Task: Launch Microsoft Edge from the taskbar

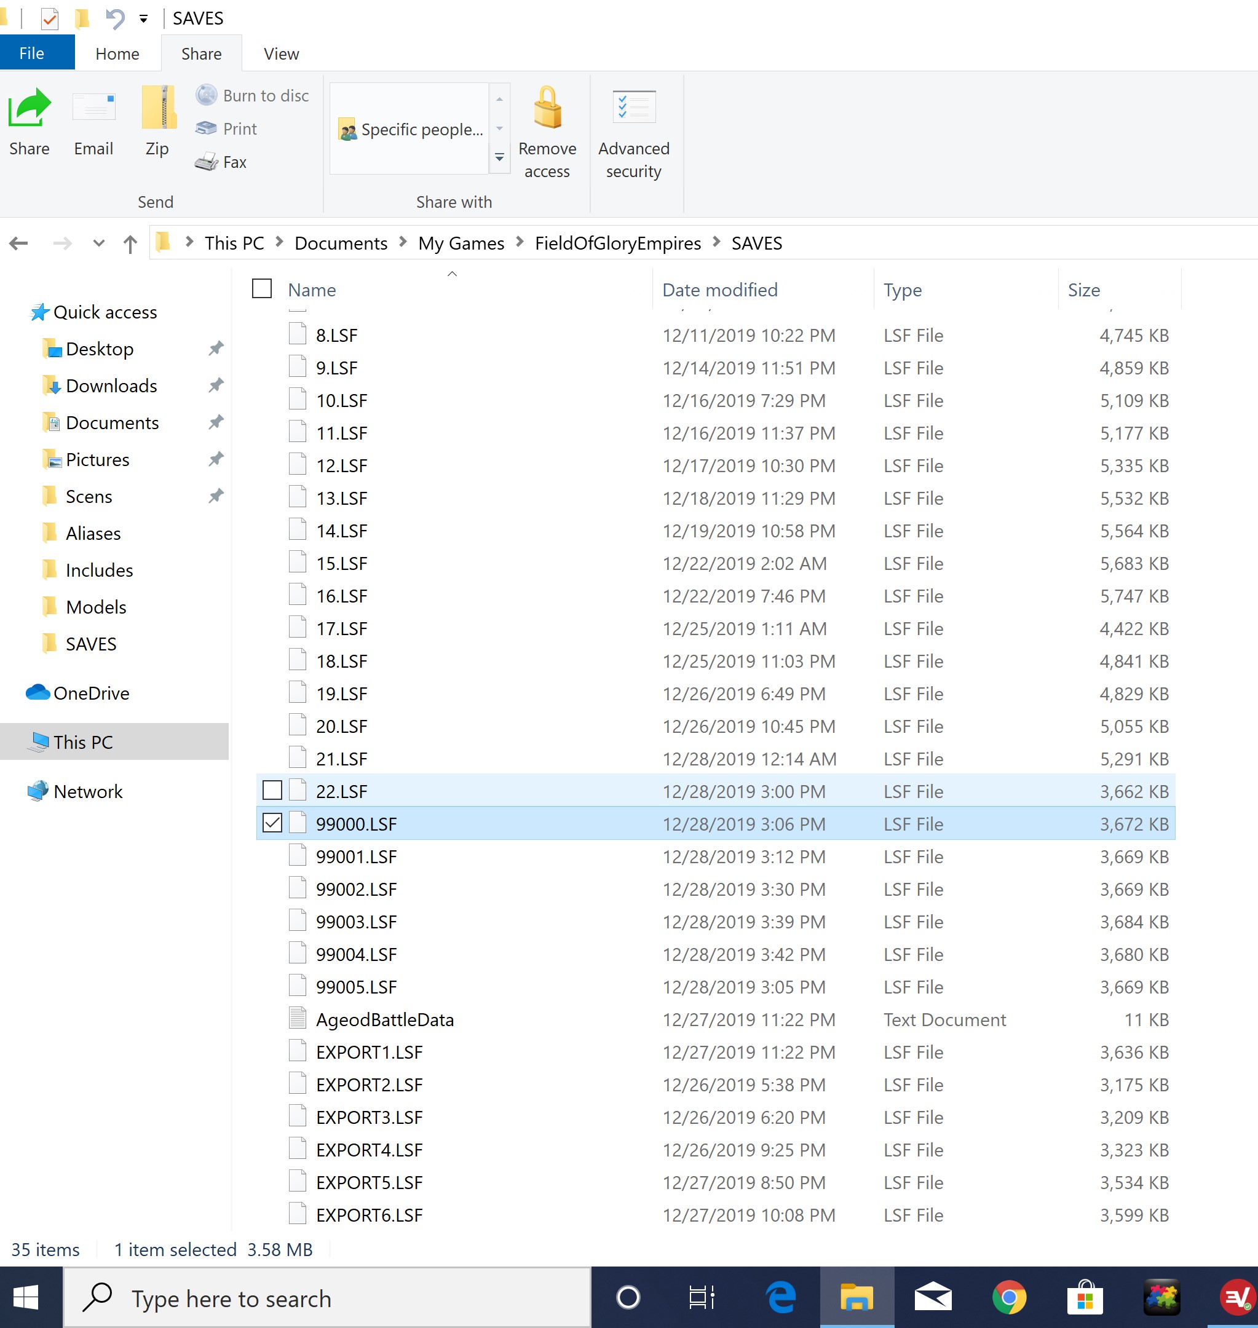Action: click(x=781, y=1298)
